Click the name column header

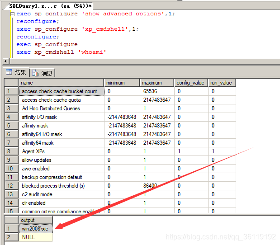61,83
